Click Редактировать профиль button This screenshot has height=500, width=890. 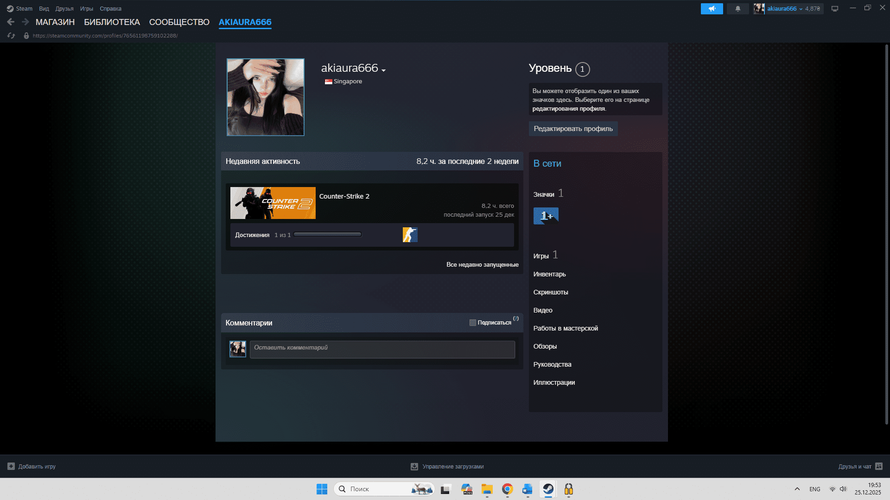(573, 129)
